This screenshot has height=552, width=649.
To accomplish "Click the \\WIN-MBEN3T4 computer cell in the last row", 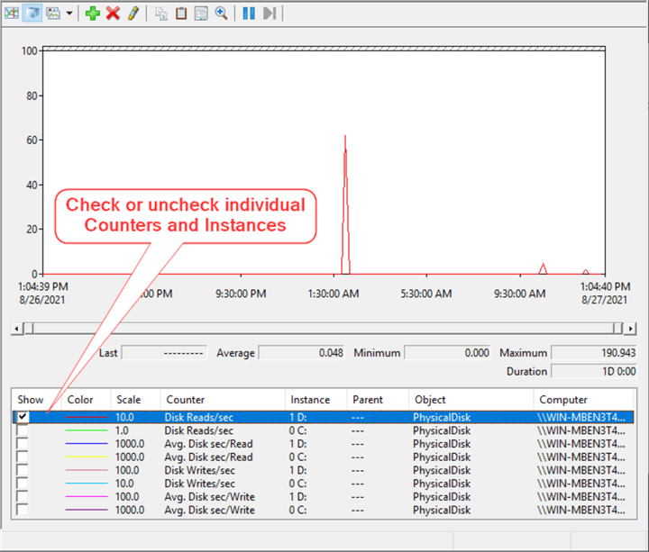I will click(581, 510).
